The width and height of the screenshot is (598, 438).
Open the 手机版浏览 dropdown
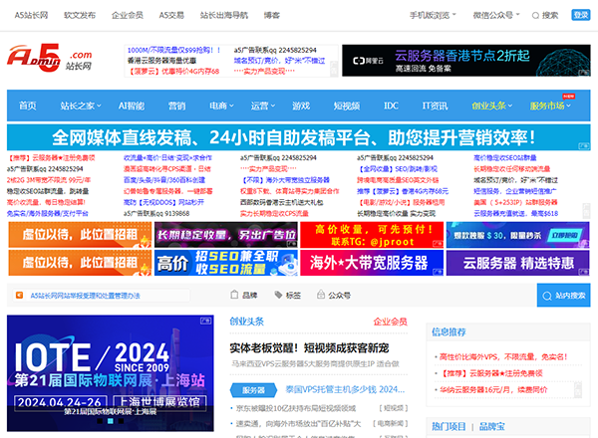click(433, 15)
